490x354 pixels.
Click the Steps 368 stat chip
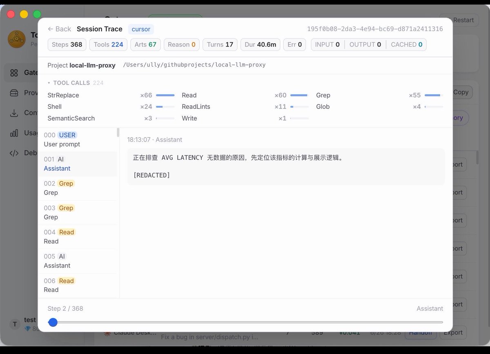coord(67,44)
